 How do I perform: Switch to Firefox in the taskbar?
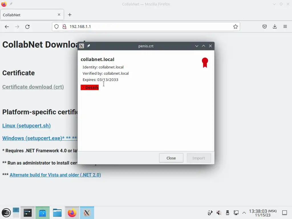coord(72,213)
